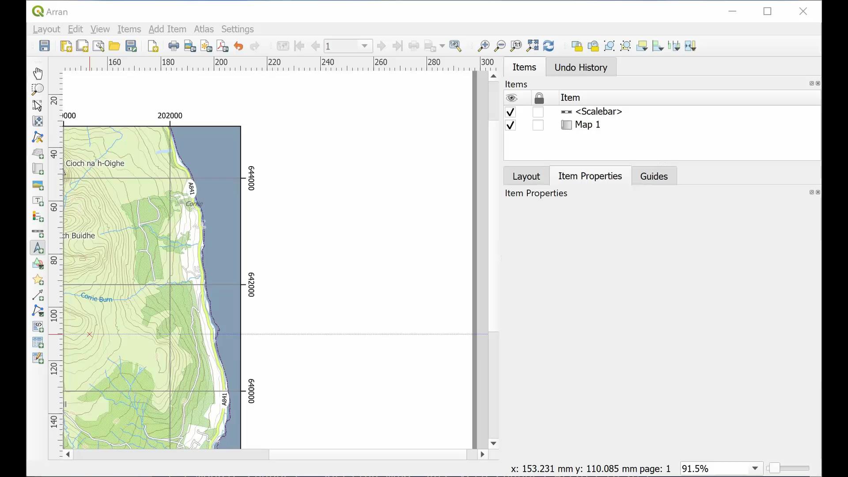The image size is (848, 477).
Task: Open the atlas feature number dropdown
Action: pyautogui.click(x=364, y=45)
